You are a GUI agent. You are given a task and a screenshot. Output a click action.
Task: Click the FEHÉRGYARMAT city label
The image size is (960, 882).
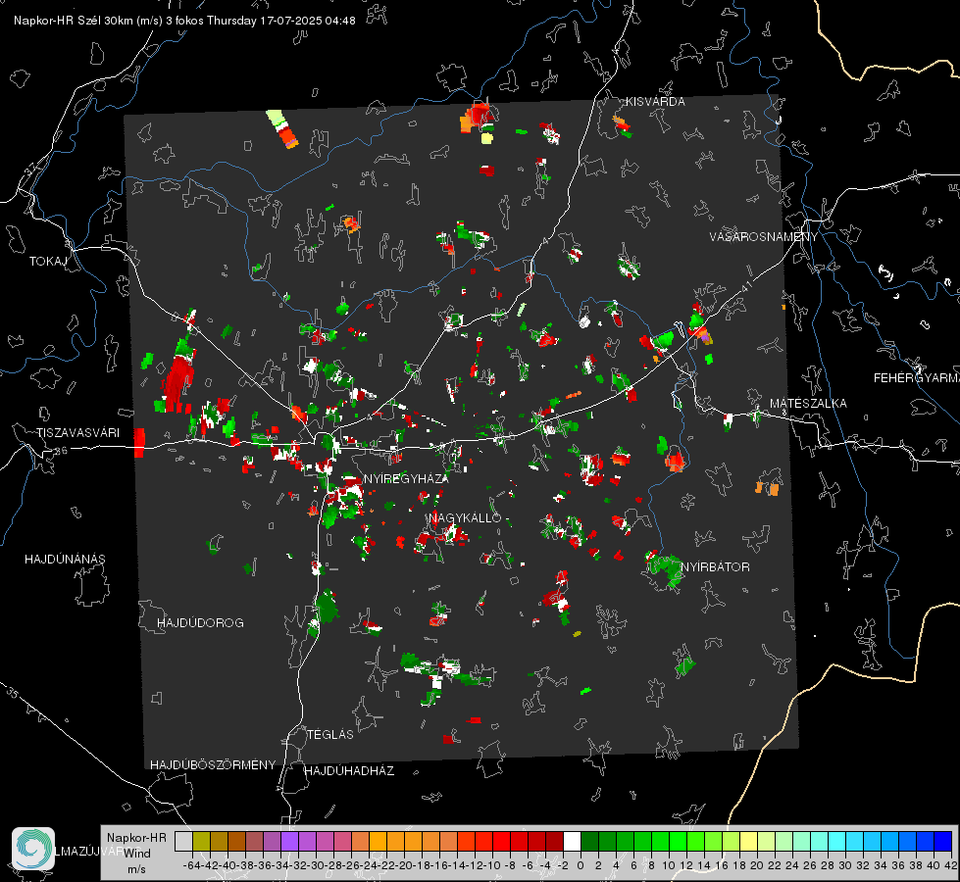(916, 378)
